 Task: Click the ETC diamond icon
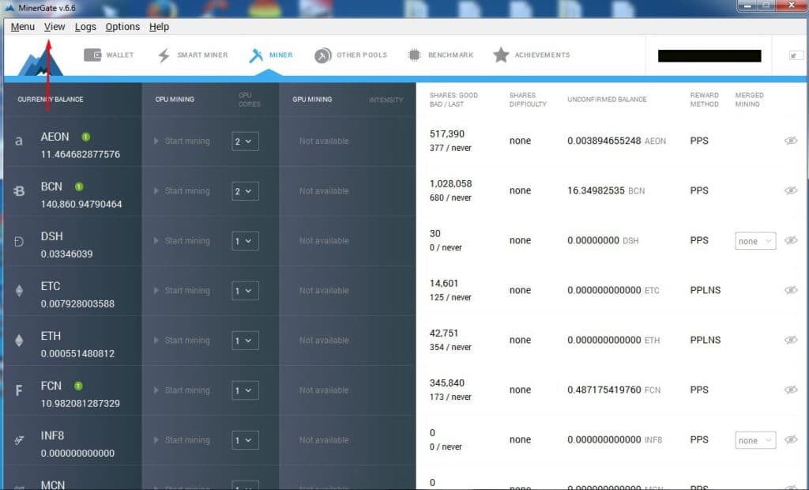(19, 291)
